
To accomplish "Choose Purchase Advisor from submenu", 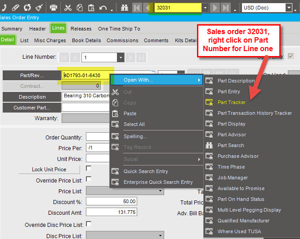I will 238,156.
